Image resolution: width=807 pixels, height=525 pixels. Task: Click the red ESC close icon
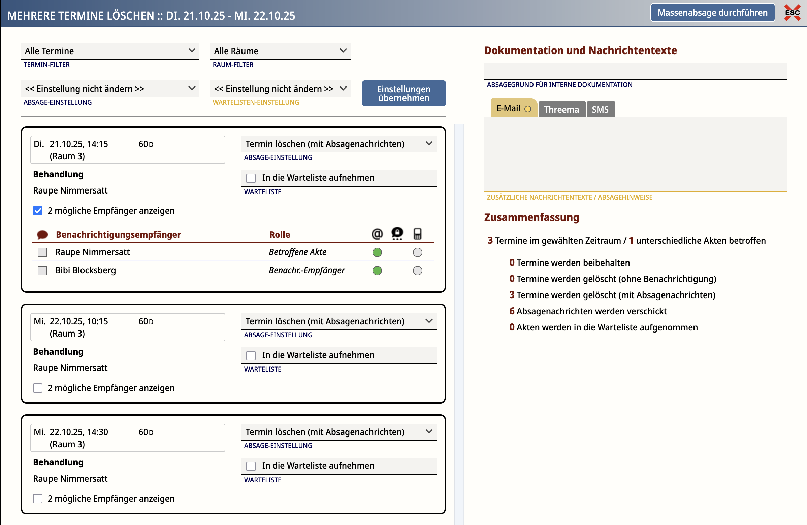click(x=792, y=13)
